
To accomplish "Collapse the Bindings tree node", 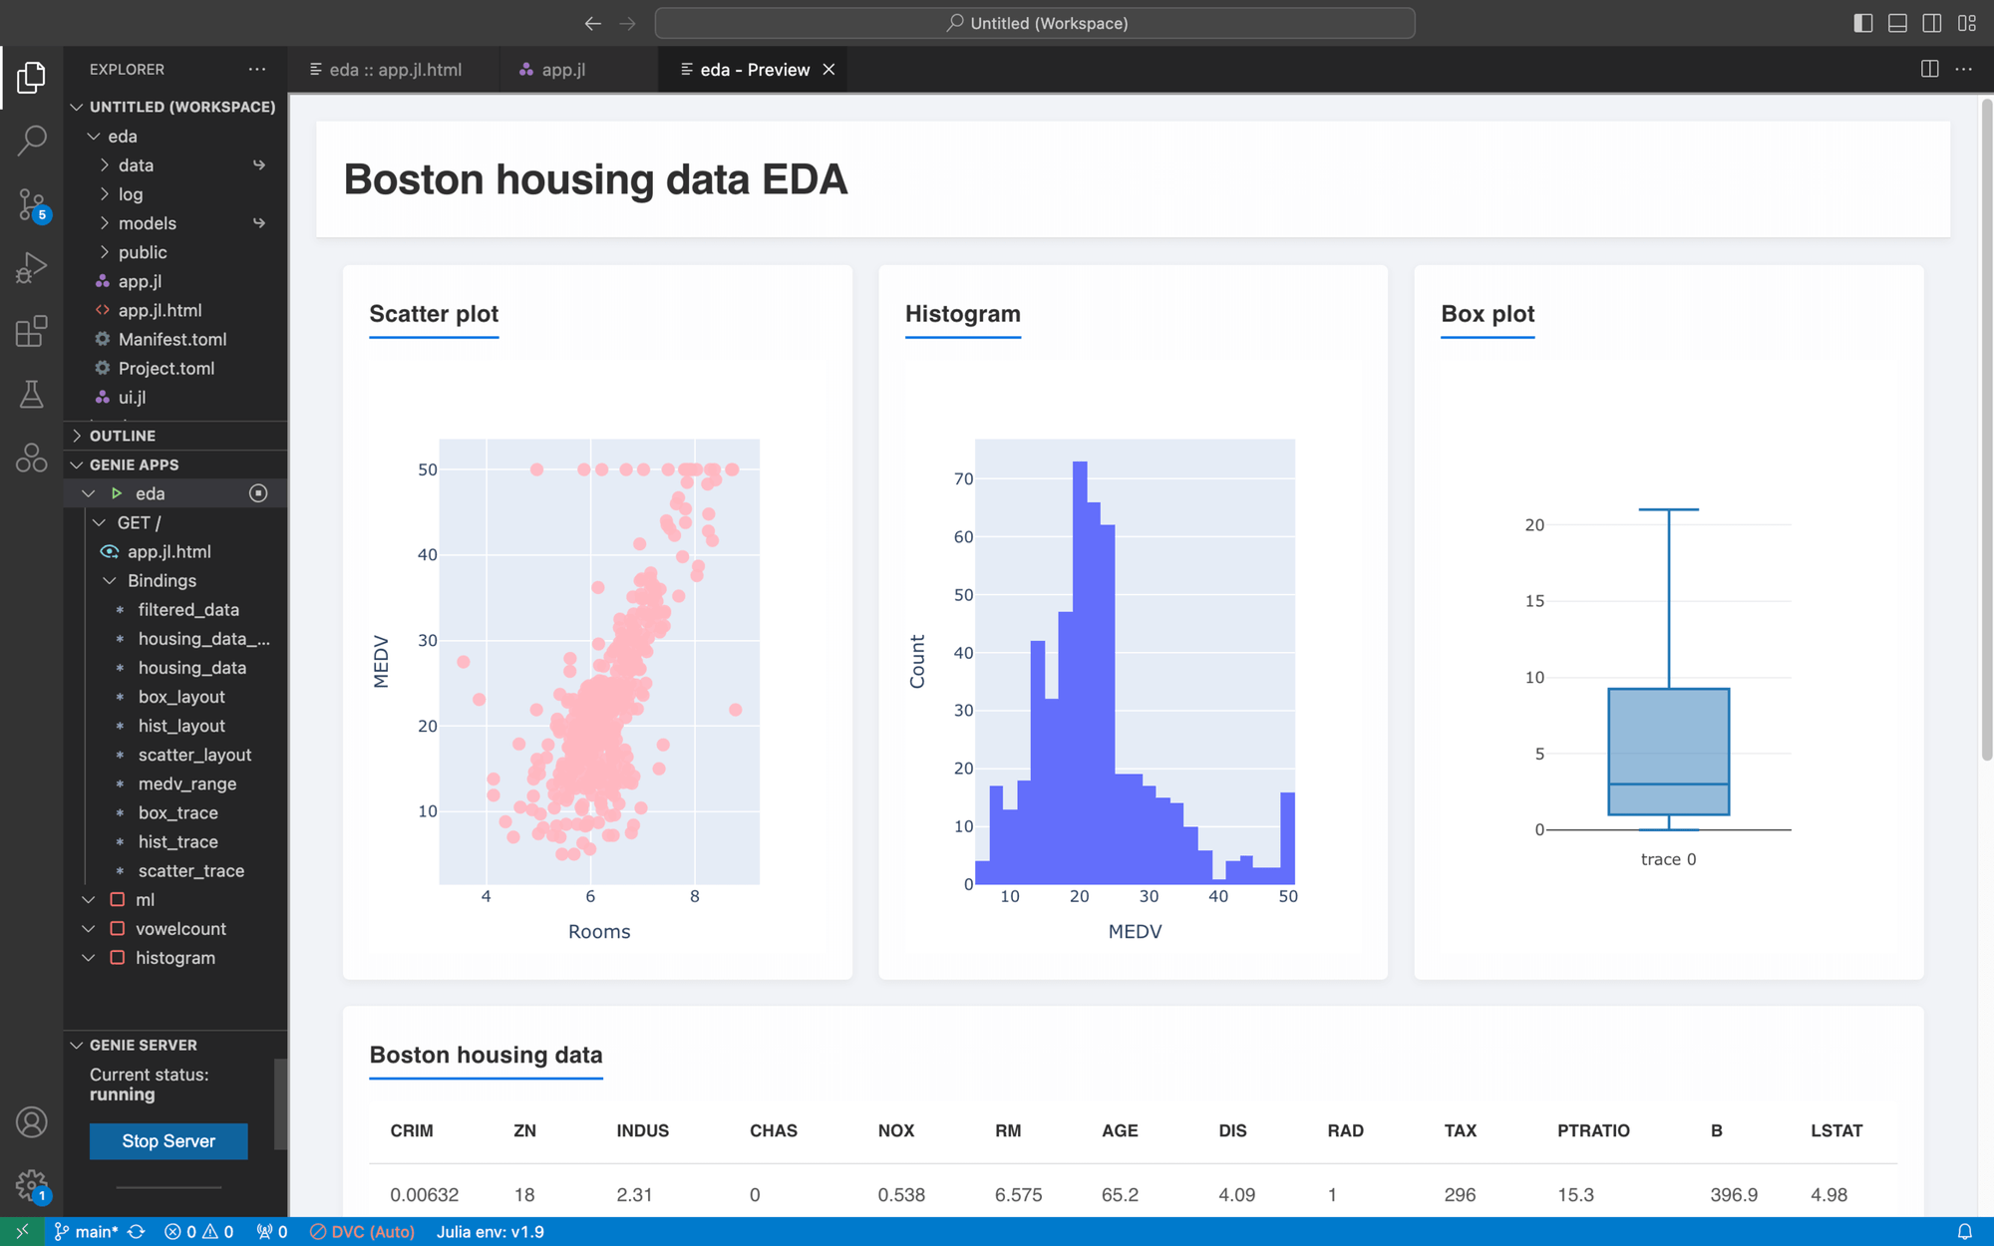I will (110, 580).
